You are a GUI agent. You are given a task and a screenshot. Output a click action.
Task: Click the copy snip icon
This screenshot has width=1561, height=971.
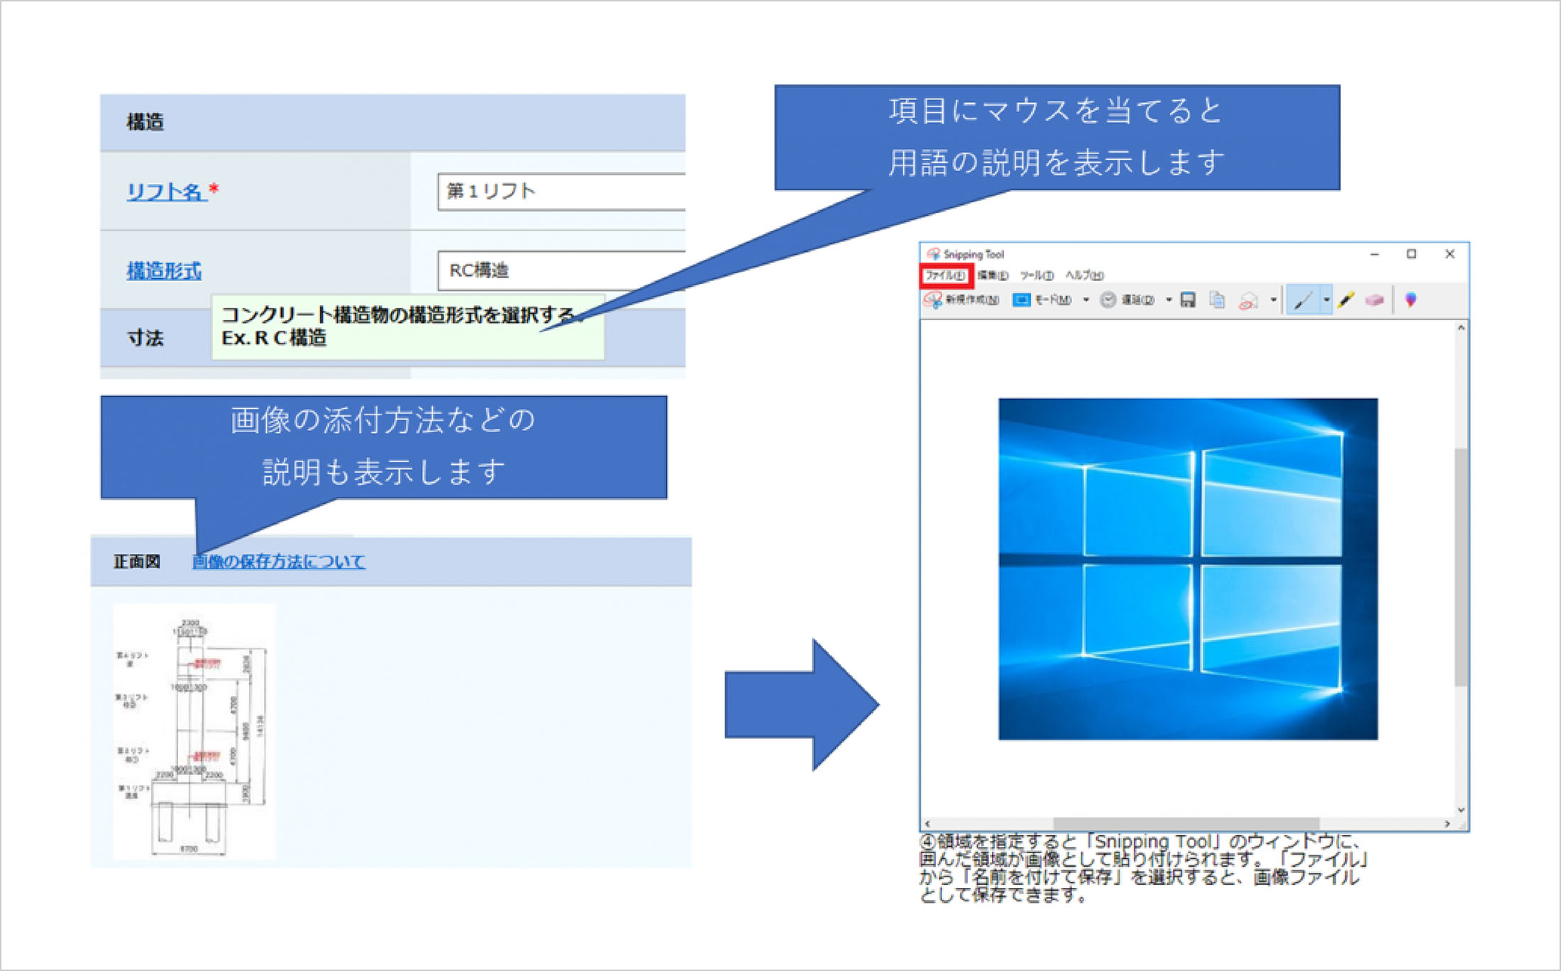tap(1218, 300)
